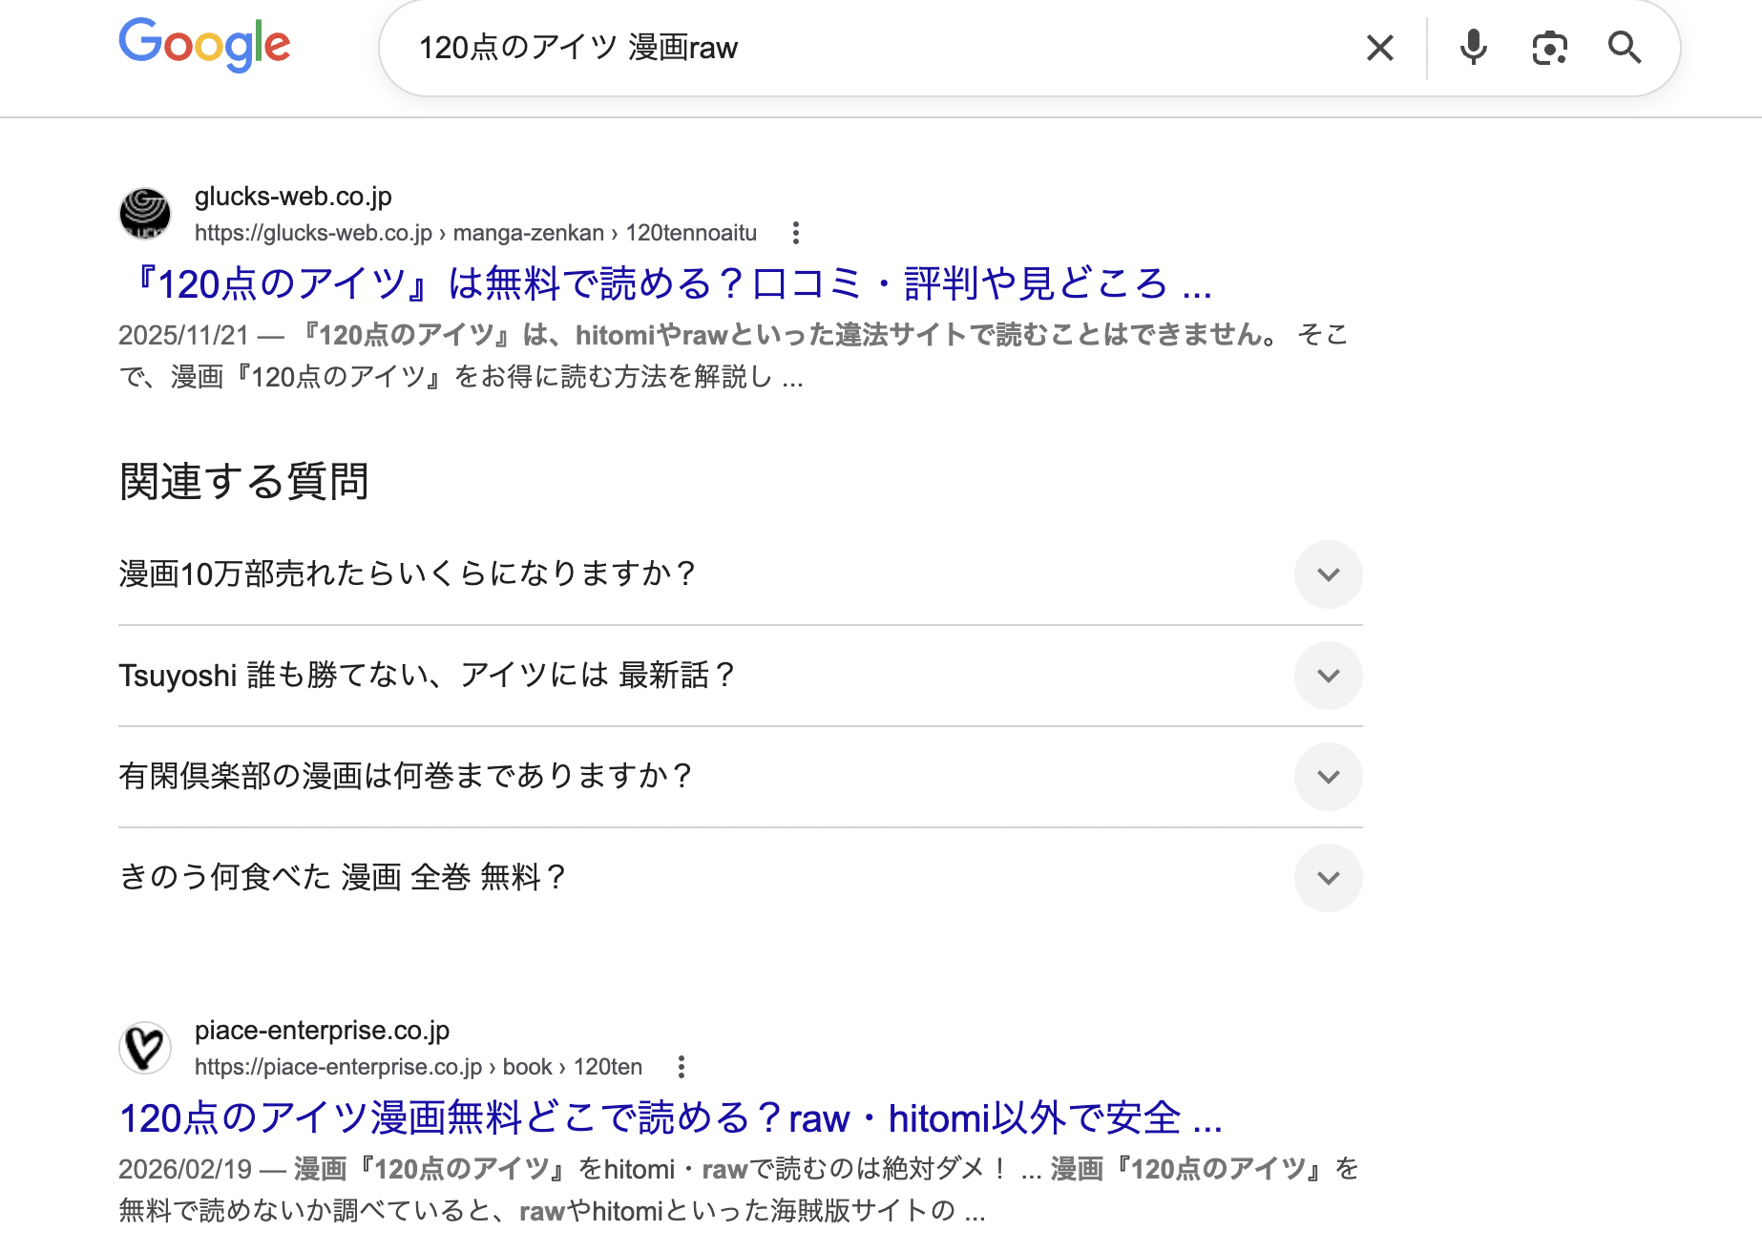Open the 120点のアイツ漫画無料どこで読める？ result title
Image resolution: width=1762 pixels, height=1252 pixels.
click(671, 1117)
